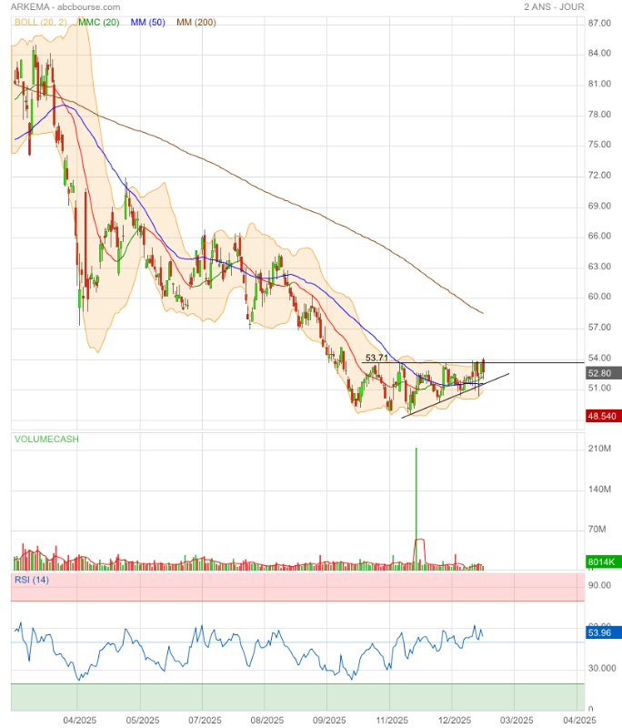The width and height of the screenshot is (622, 728).
Task: Click the 140M volume axis label
Action: pyautogui.click(x=599, y=489)
